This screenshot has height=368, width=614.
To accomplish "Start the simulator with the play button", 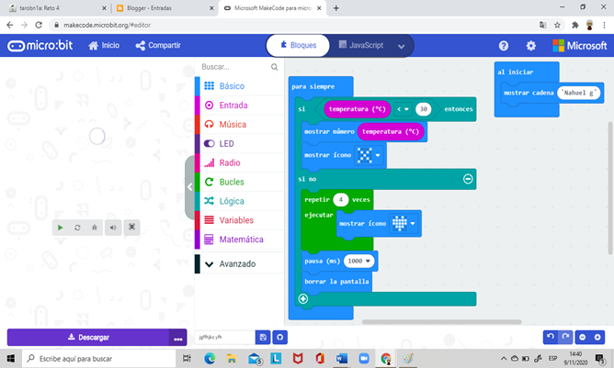I will point(61,228).
